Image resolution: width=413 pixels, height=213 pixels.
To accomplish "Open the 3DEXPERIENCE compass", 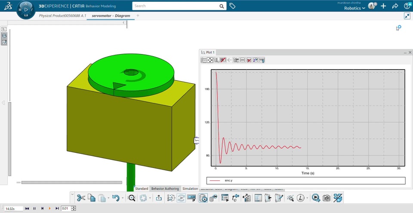I will tap(26, 10).
